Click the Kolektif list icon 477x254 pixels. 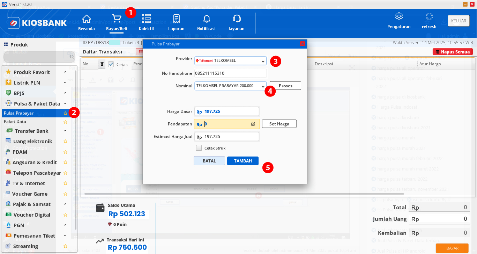(x=146, y=19)
